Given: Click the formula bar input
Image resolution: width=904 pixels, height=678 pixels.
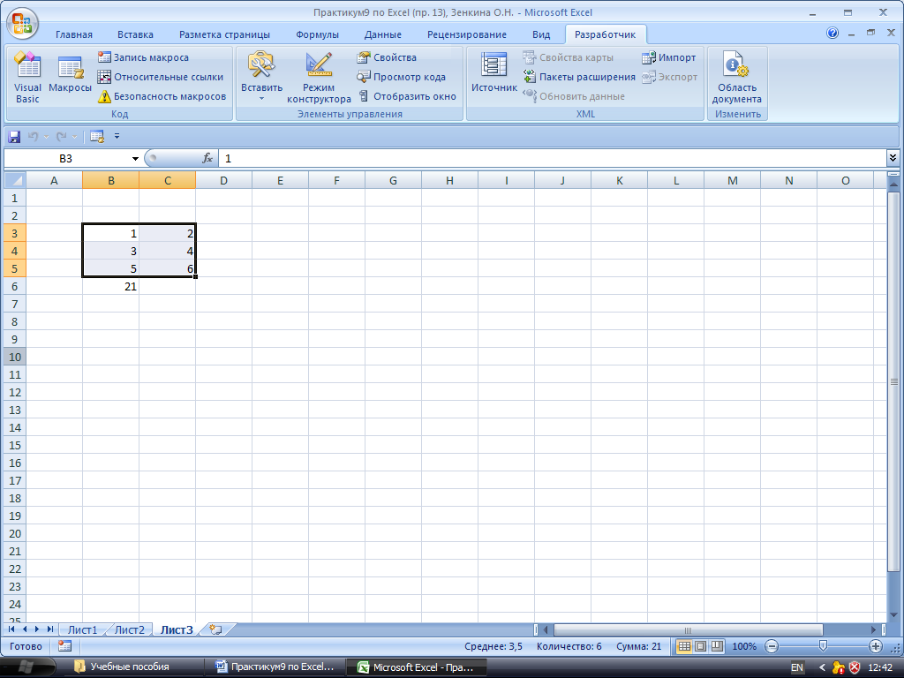Looking at the screenshot, I should pyautogui.click(x=553, y=158).
